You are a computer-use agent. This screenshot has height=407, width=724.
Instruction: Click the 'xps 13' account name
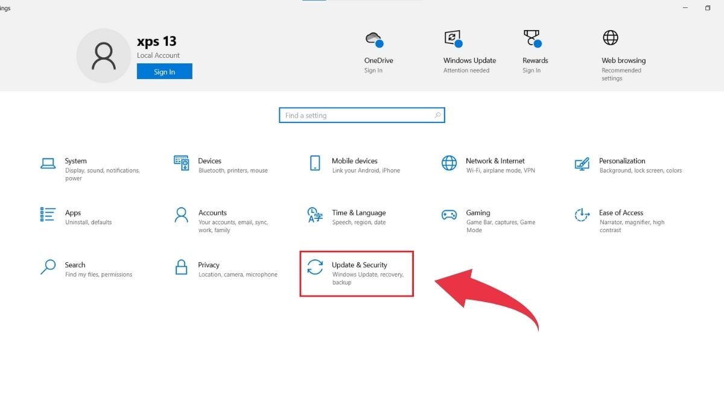click(157, 42)
